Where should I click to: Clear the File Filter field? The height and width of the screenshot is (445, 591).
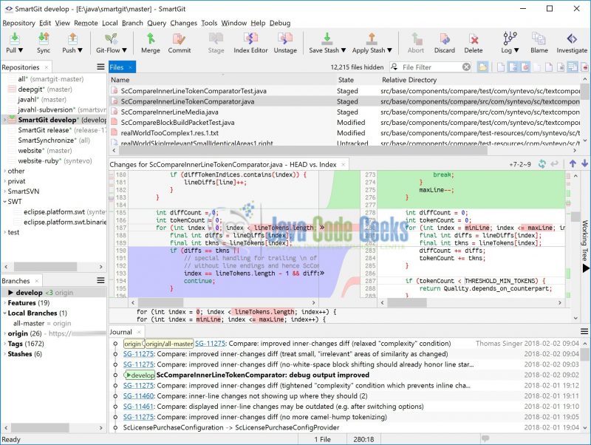(466, 67)
